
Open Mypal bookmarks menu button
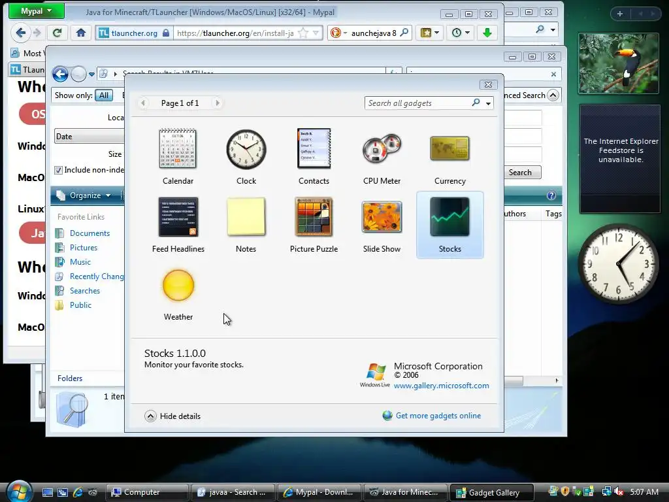(x=429, y=33)
